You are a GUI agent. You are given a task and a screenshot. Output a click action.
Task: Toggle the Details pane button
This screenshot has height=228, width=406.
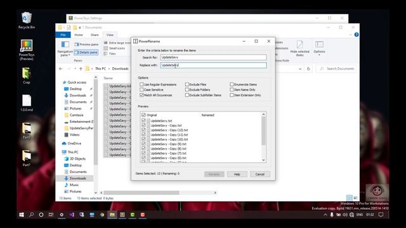(86, 52)
